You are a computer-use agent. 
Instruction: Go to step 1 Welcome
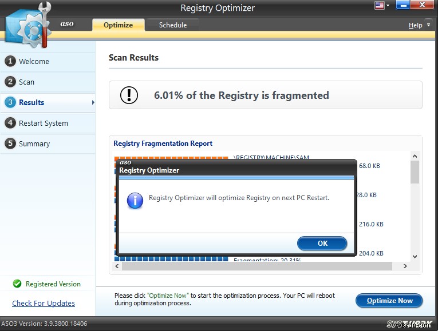click(48, 61)
